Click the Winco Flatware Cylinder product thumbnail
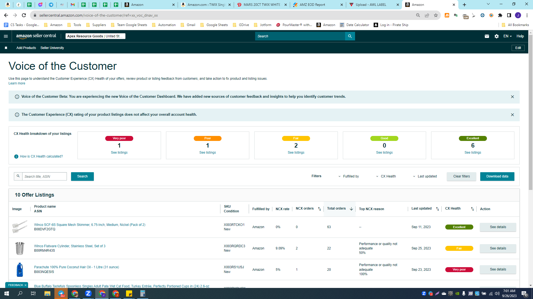533x299 pixels. [x=20, y=248]
